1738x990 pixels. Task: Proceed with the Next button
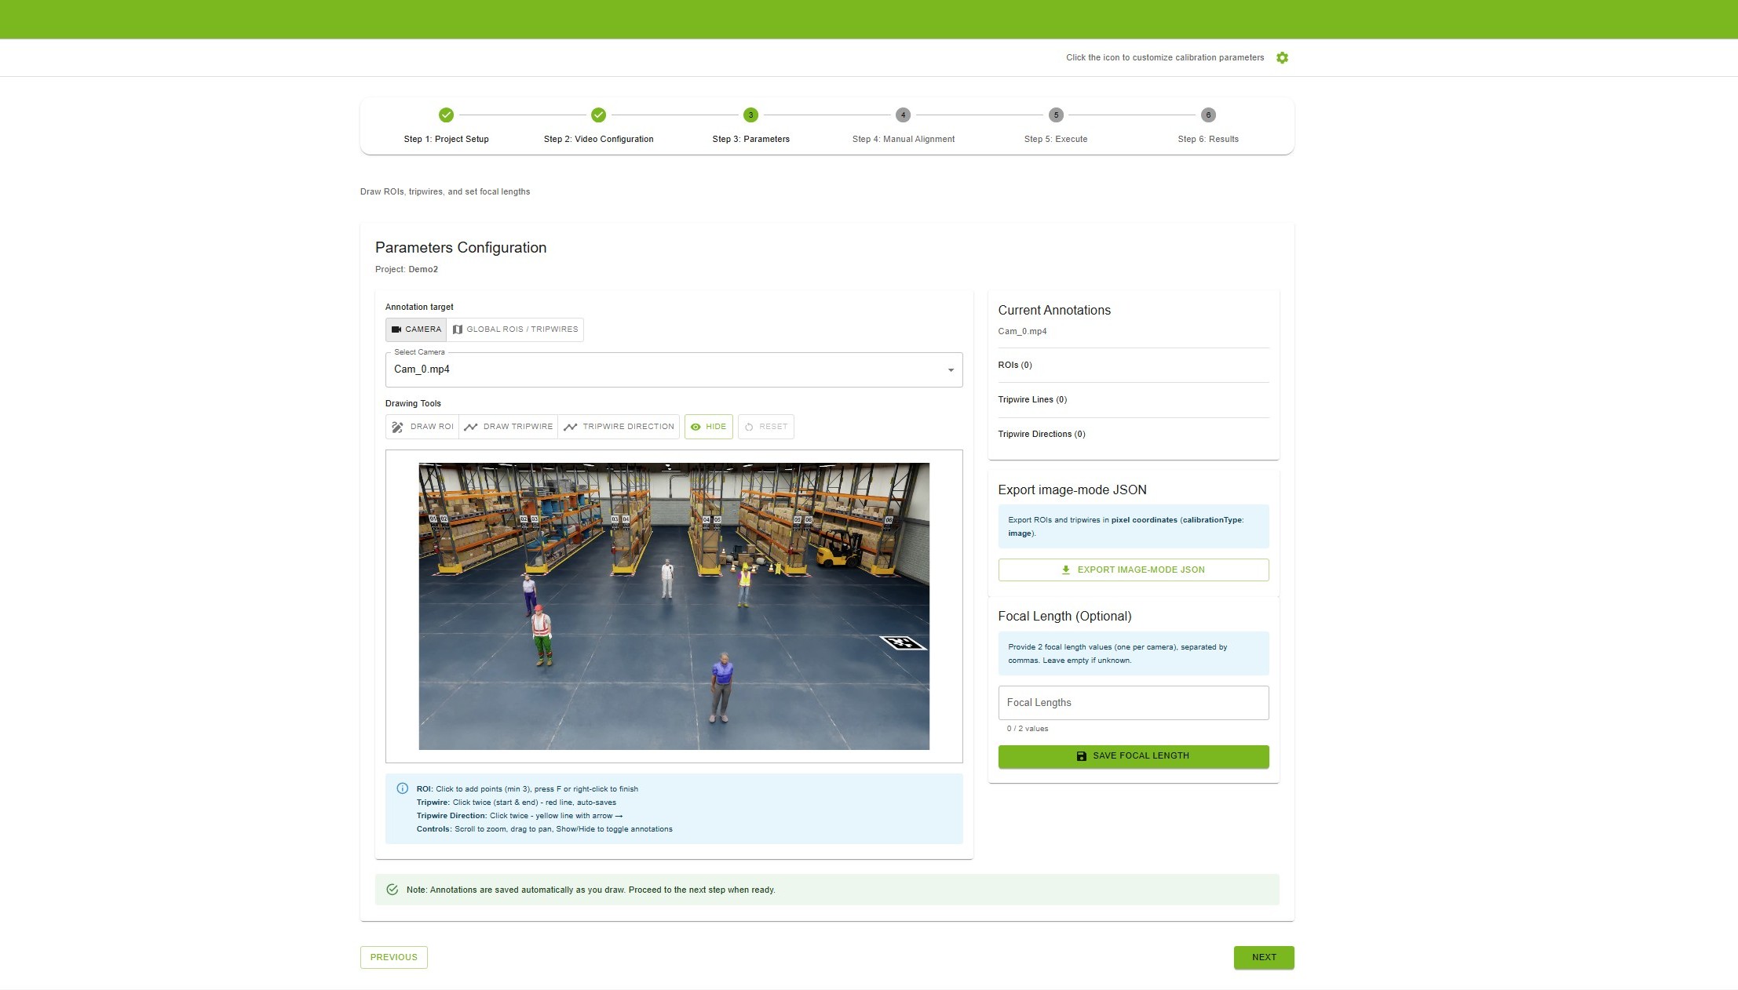point(1264,957)
